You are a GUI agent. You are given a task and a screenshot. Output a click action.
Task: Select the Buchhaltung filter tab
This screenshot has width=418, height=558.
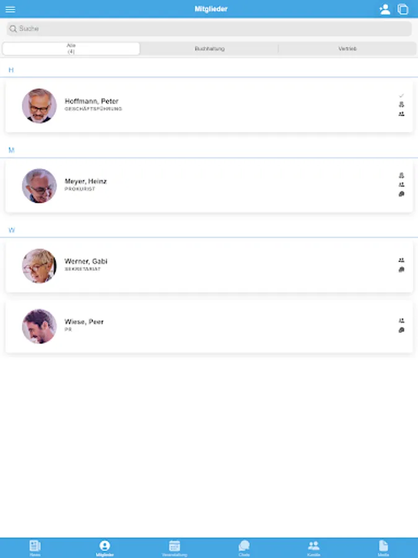click(209, 48)
